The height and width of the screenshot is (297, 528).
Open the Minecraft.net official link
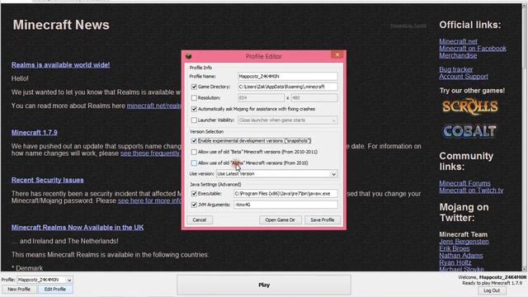(458, 41)
